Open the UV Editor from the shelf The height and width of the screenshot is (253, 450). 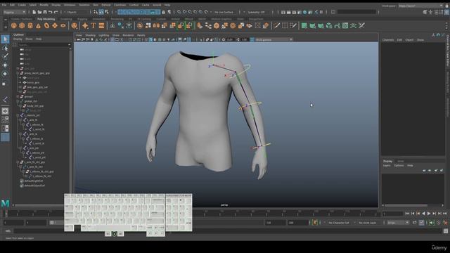tap(345, 26)
